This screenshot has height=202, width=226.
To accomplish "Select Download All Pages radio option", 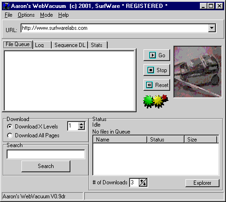I will coord(33,135).
